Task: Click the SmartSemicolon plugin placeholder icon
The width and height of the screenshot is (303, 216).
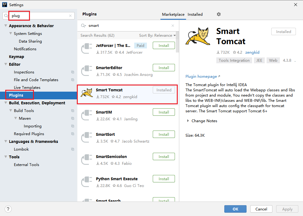Action: [87, 160]
